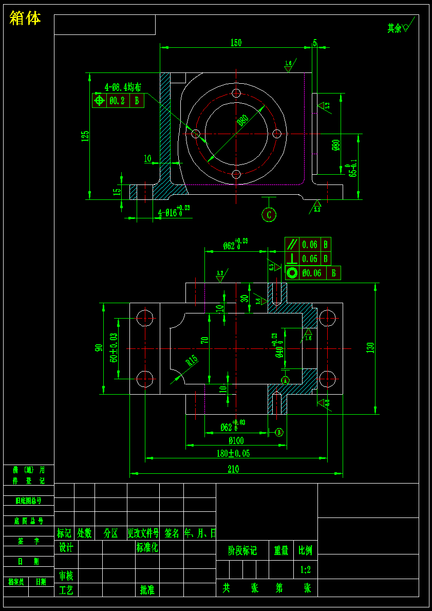The image size is (432, 611).
Task: Select the 125 height dimension
Action: click(85, 136)
